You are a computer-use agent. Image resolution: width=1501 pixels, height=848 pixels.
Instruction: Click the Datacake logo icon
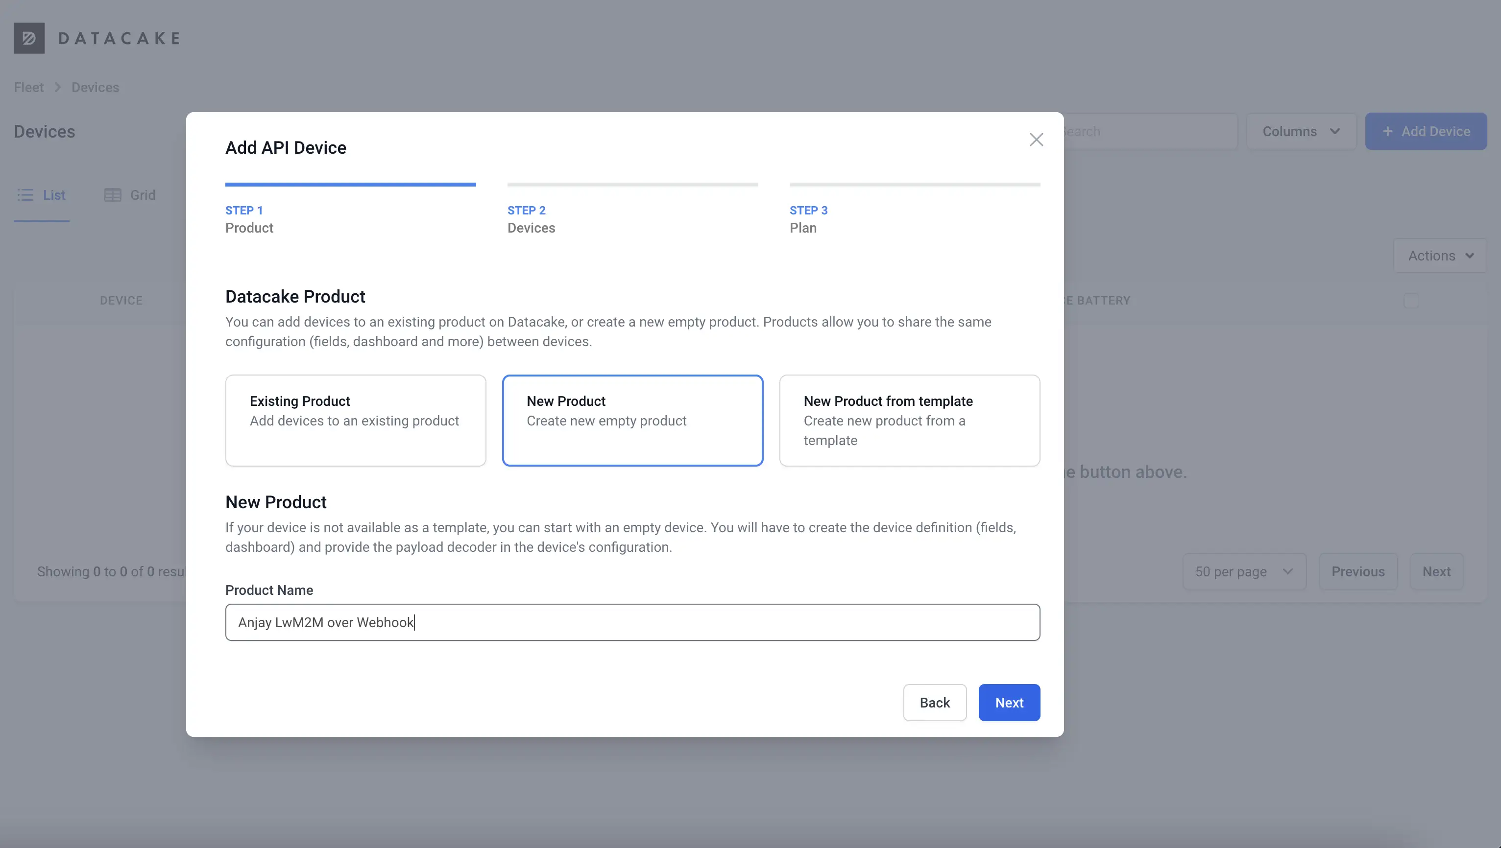[29, 38]
